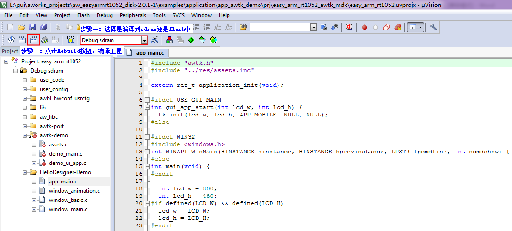The height and width of the screenshot is (231, 512).
Task: Open the Debug sdram target dropdown
Action: (144, 40)
